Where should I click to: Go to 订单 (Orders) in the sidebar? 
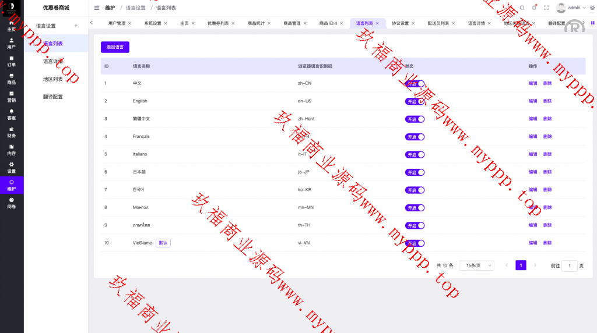[x=11, y=61]
